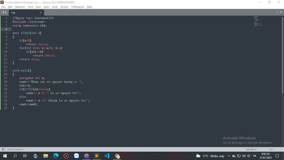This screenshot has width=284, height=160.
Task: Open the View menu
Action: pyautogui.click(x=38, y=7)
